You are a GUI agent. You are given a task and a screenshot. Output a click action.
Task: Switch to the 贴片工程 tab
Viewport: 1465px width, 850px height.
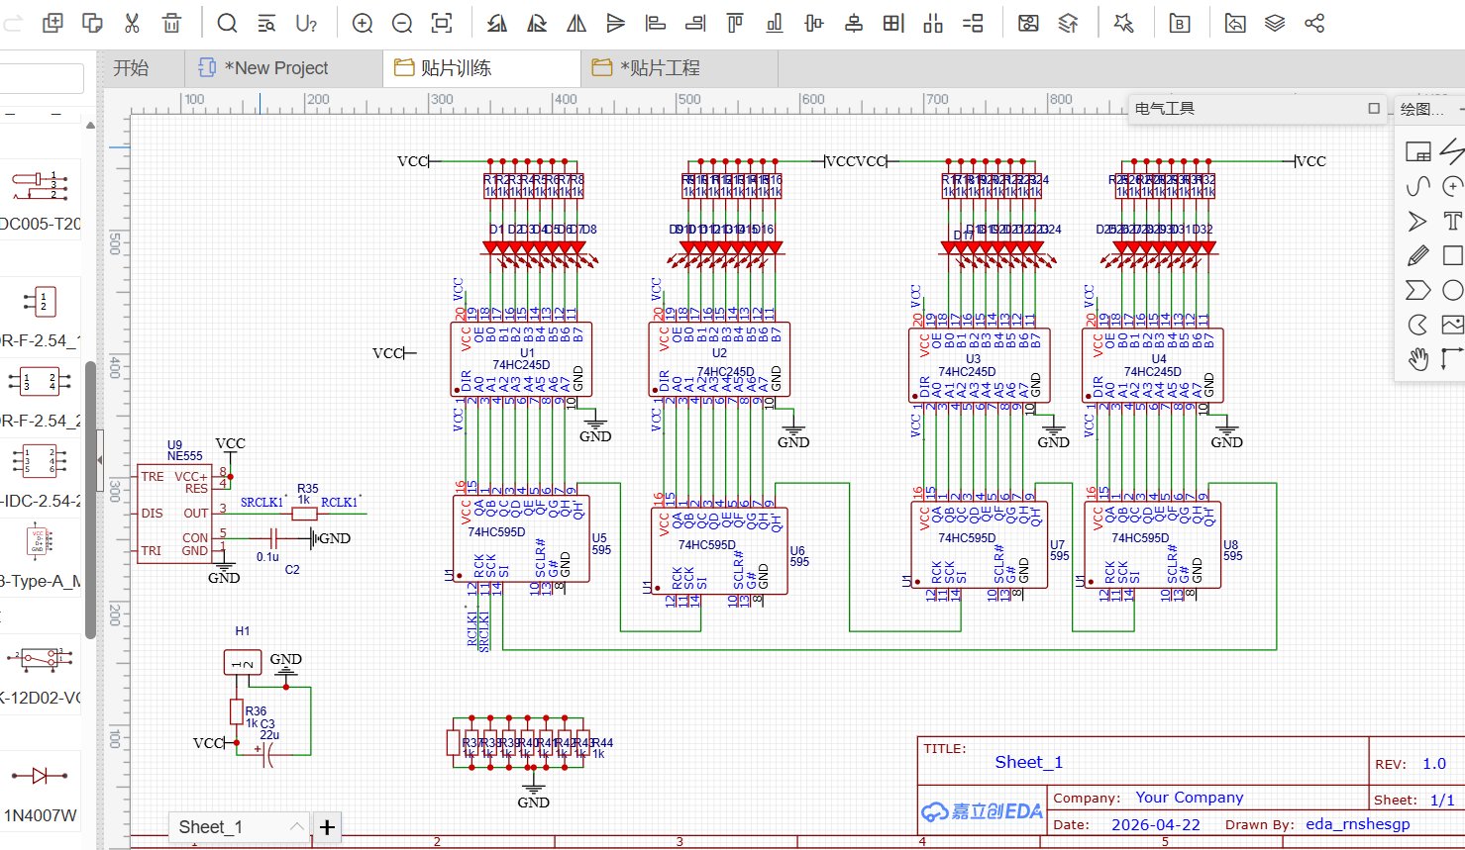click(x=660, y=68)
